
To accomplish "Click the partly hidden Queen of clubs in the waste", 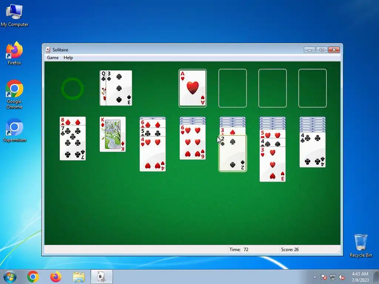I will (x=103, y=88).
